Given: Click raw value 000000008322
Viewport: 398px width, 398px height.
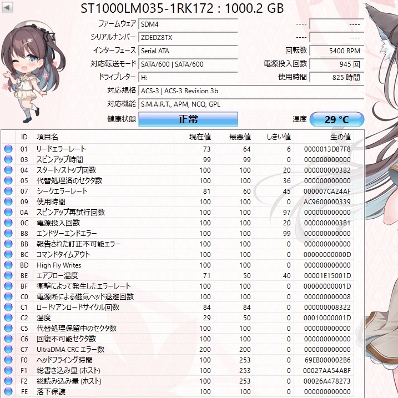Looking at the screenshot, I should (x=327, y=308).
